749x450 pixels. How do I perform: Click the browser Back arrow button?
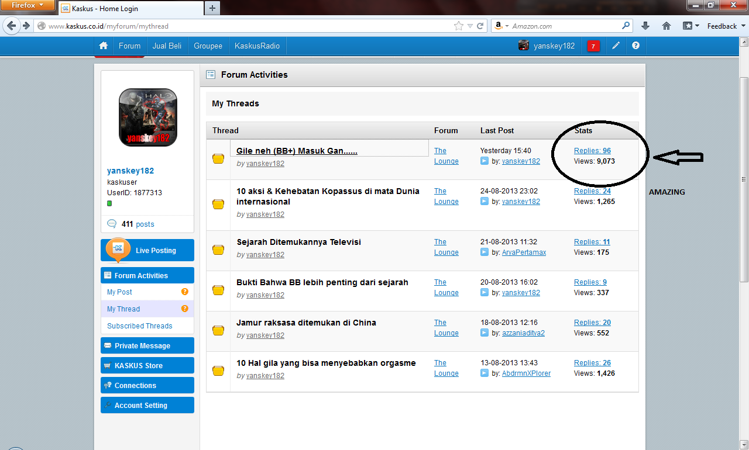(x=11, y=26)
